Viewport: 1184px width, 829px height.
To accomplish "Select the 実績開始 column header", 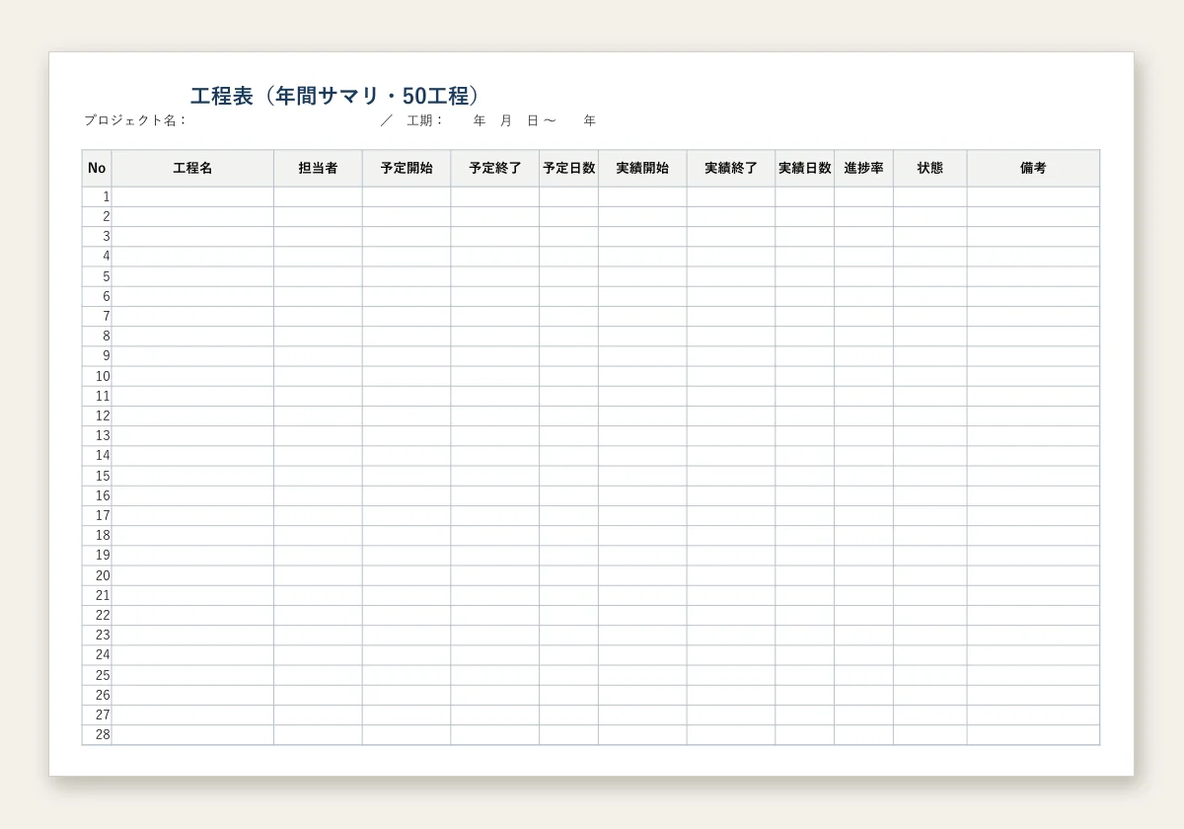I will pyautogui.click(x=642, y=168).
